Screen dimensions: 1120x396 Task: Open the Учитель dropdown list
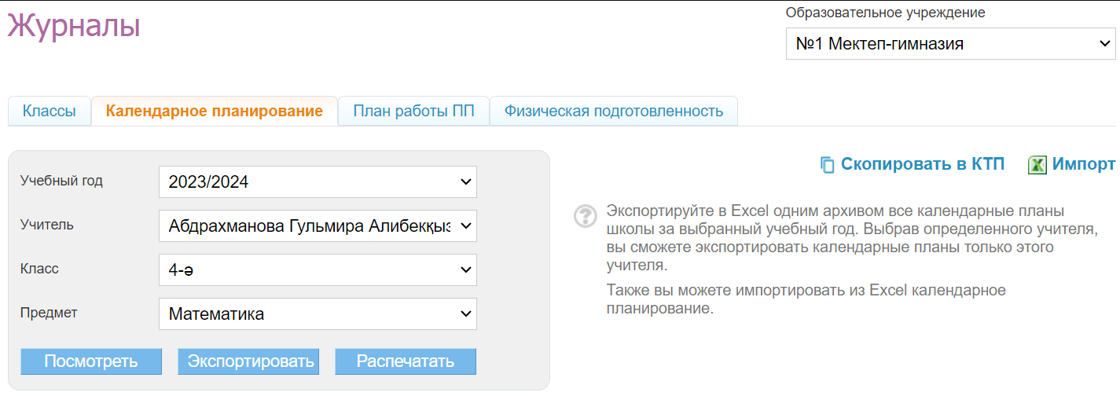click(318, 226)
